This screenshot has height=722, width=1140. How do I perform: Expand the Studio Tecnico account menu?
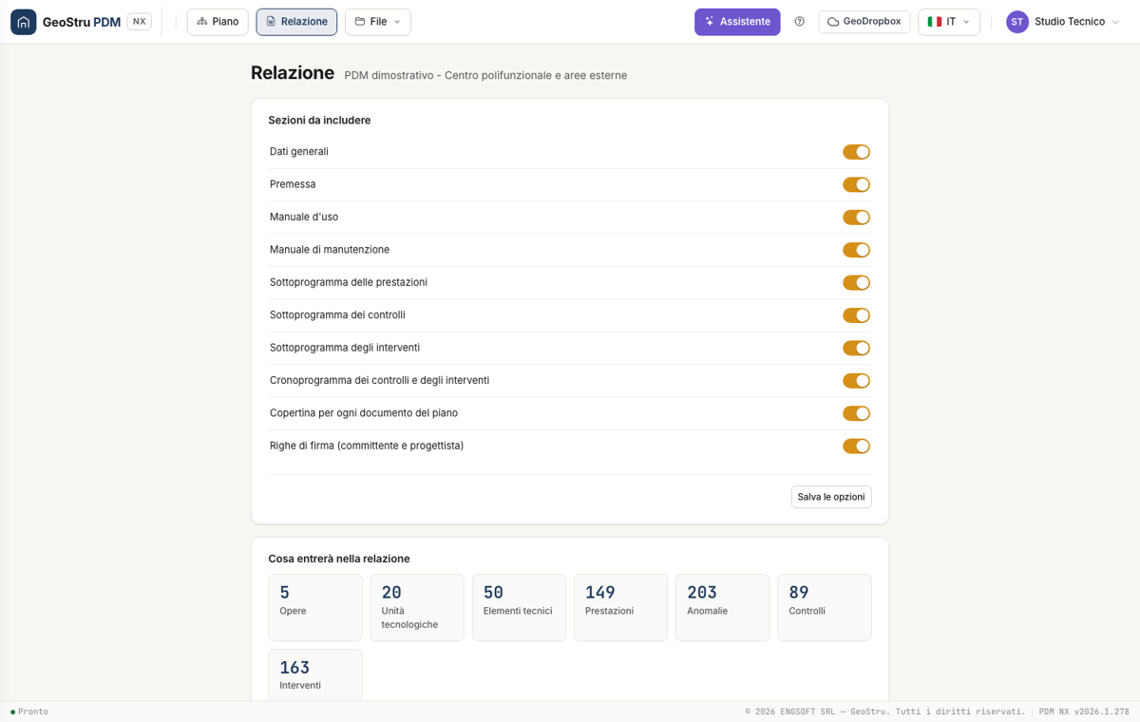1064,22
